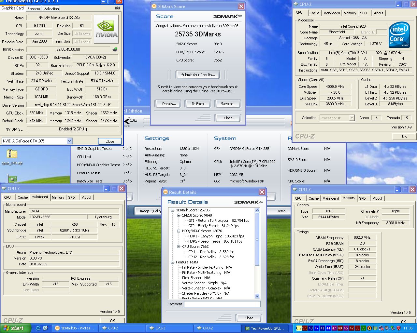Select HDR1 - Canyon Flight result row

tap(216, 236)
